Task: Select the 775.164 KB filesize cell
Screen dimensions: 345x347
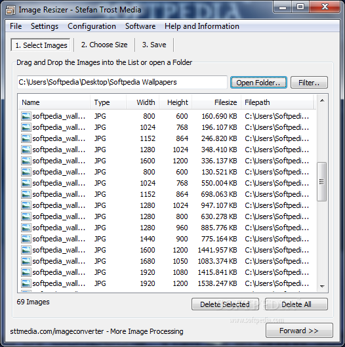Action: point(219,239)
